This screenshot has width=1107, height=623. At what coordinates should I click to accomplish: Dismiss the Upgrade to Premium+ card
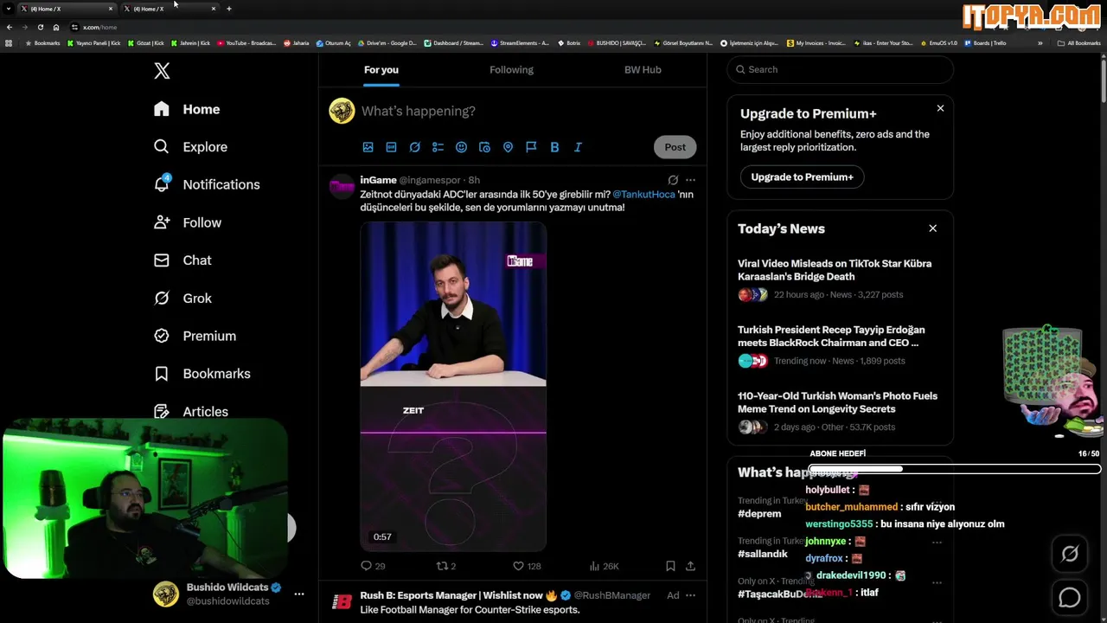pyautogui.click(x=940, y=108)
